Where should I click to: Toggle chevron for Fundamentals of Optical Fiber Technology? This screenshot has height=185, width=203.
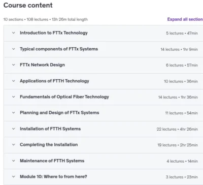(14, 97)
